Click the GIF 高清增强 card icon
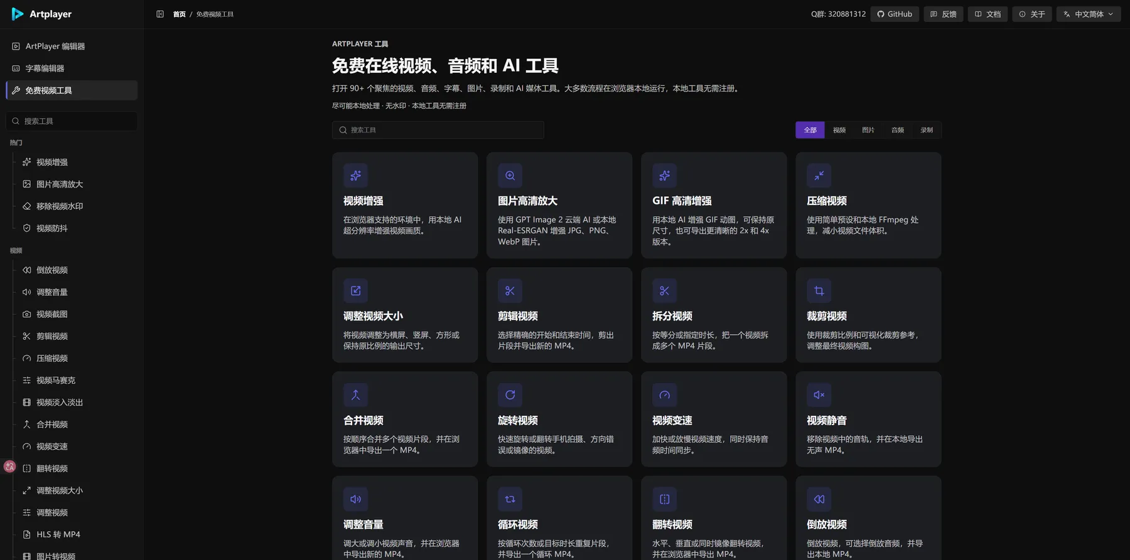Screen dimensions: 1130x560 tap(664, 176)
